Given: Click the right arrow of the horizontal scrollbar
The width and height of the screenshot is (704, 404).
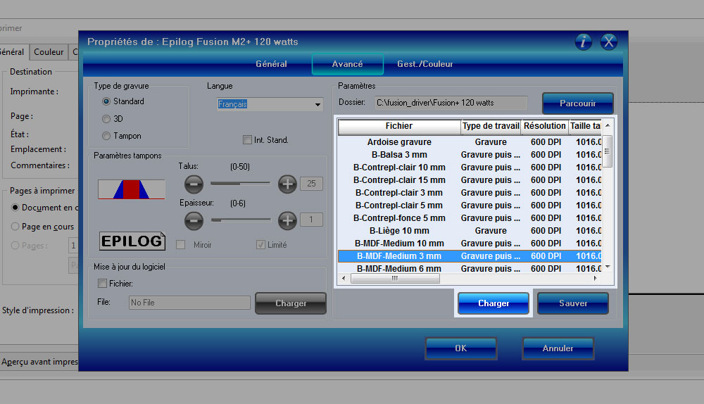Looking at the screenshot, I should tap(596, 278).
